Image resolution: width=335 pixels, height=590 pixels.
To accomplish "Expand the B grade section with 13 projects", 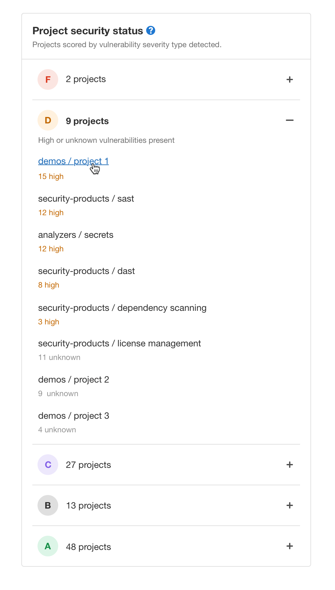I will tap(290, 505).
